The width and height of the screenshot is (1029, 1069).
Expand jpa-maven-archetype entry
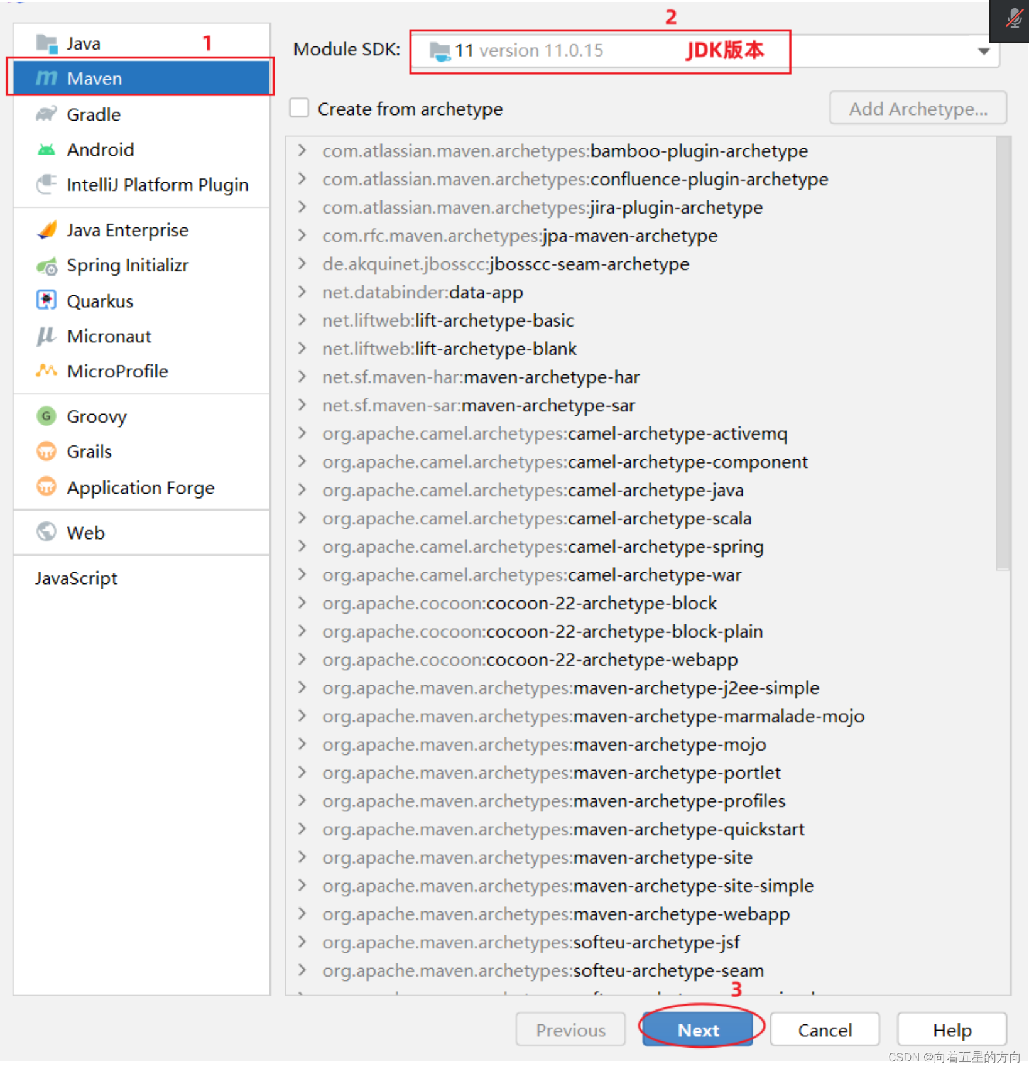[x=302, y=235]
